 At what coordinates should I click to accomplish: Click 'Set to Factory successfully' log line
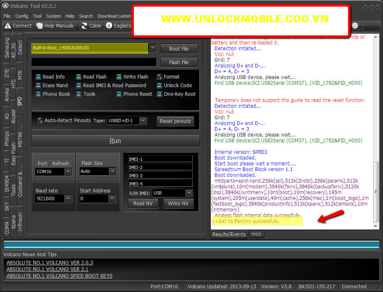pyautogui.click(x=246, y=221)
